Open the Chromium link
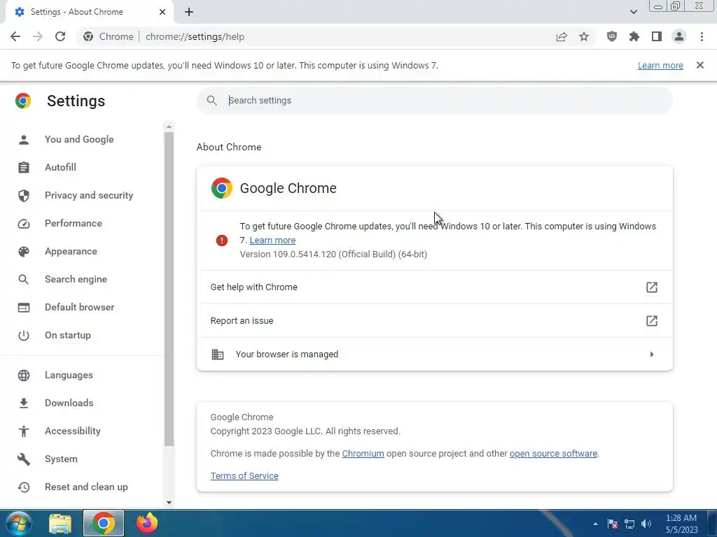 (x=363, y=453)
